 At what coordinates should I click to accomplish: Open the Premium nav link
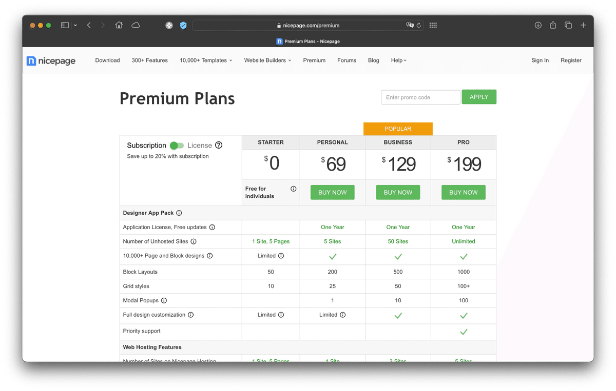click(314, 60)
